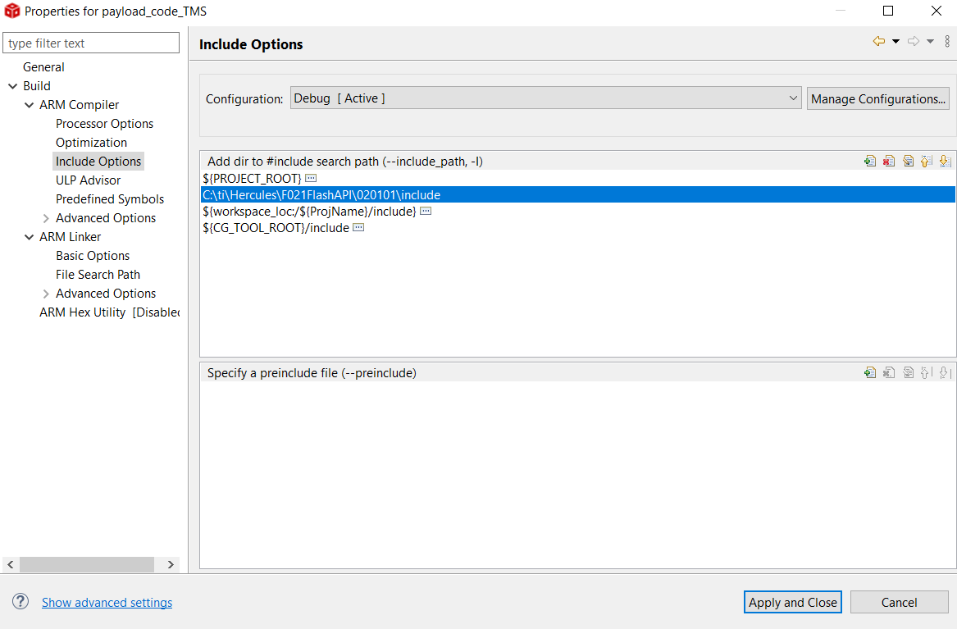Open back history dropdown arrow
Image resolution: width=957 pixels, height=629 pixels.
[x=895, y=42]
